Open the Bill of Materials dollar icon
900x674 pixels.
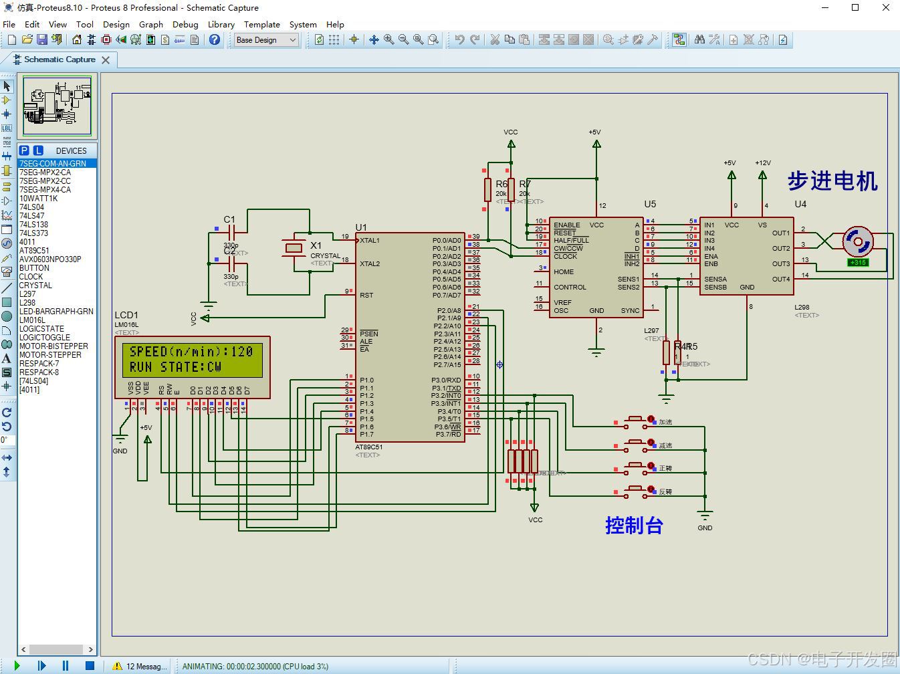[165, 40]
